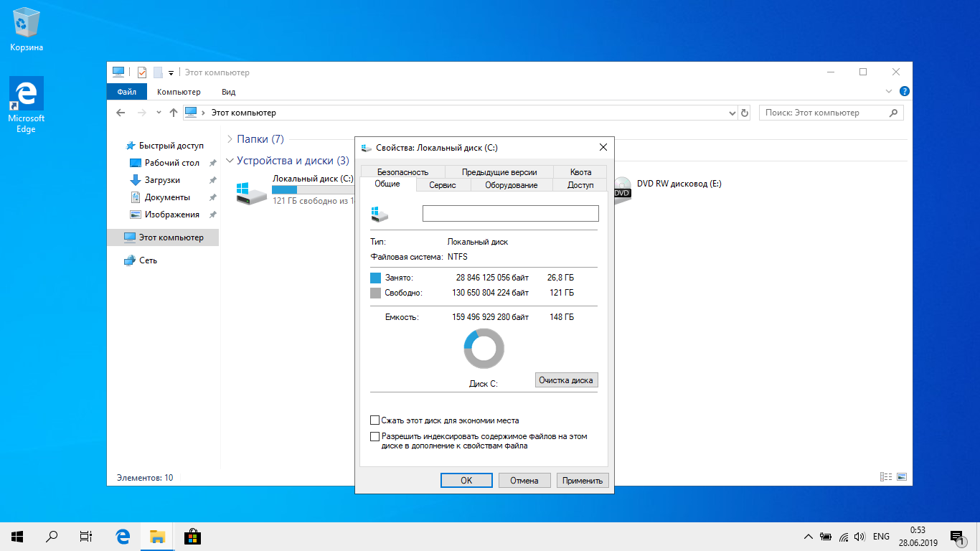Toggle 'Разрешить индексировать содержимое файлов' checkbox
The width and height of the screenshot is (980, 551).
click(374, 436)
